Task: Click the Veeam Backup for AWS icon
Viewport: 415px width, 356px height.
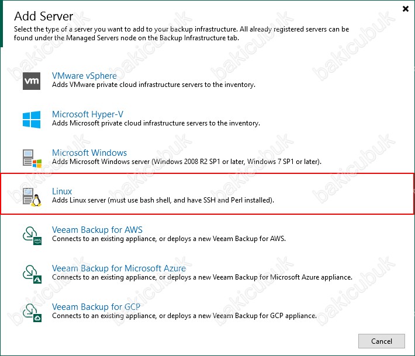Action: tap(32, 235)
